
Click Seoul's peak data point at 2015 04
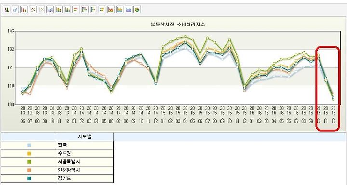click(x=185, y=36)
